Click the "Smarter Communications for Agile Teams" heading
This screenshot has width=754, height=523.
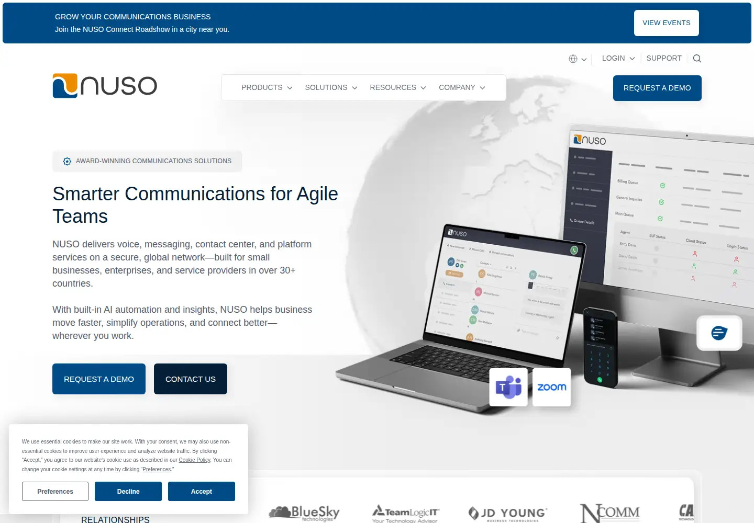coord(195,205)
